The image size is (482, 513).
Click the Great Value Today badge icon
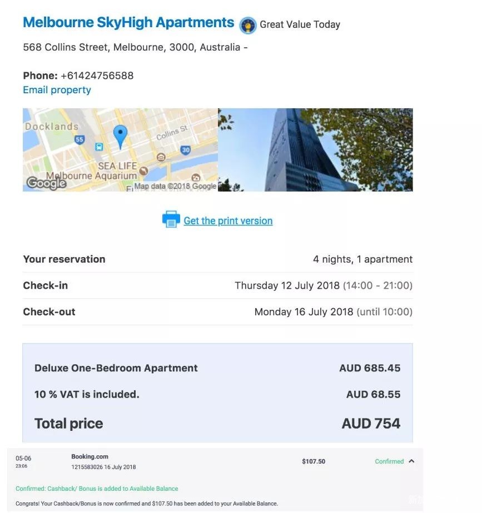coord(247,25)
